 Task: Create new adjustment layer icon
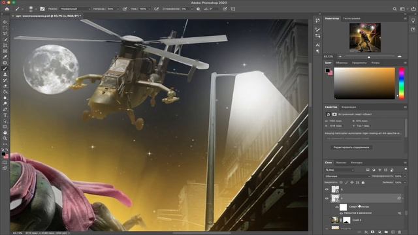coord(379,232)
